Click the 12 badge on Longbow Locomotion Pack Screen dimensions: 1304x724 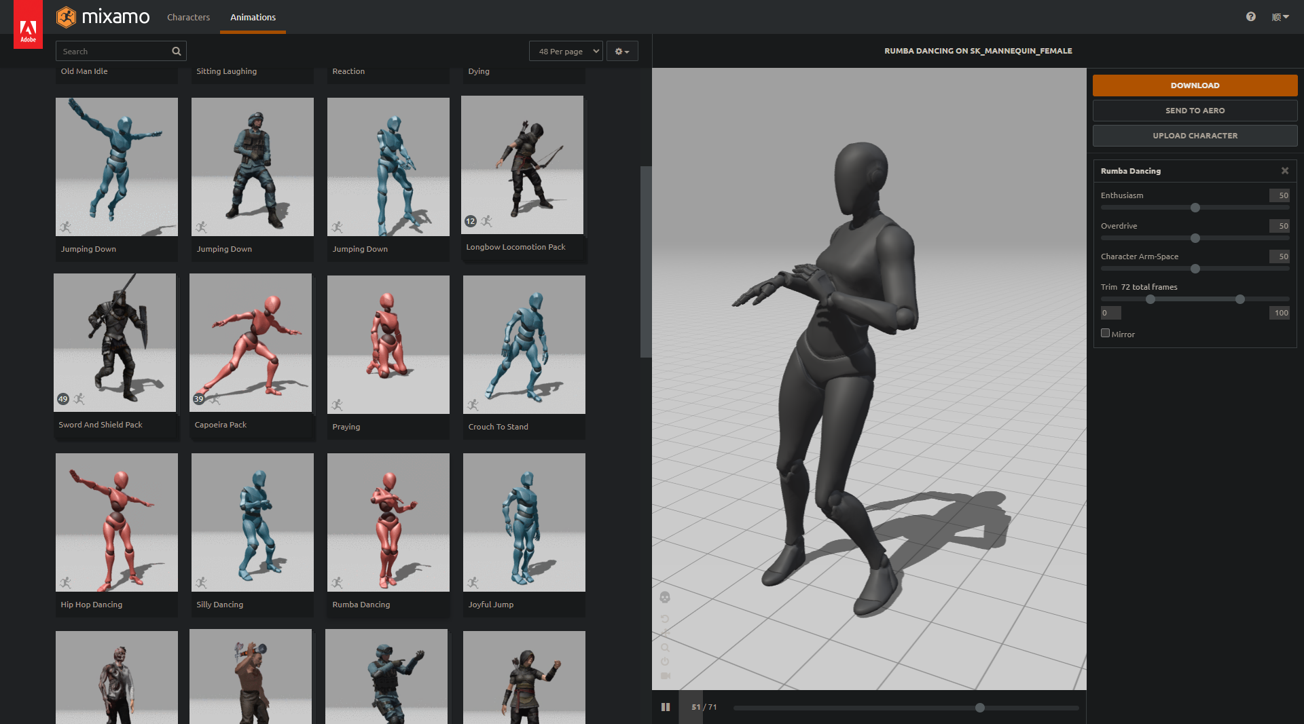click(471, 221)
